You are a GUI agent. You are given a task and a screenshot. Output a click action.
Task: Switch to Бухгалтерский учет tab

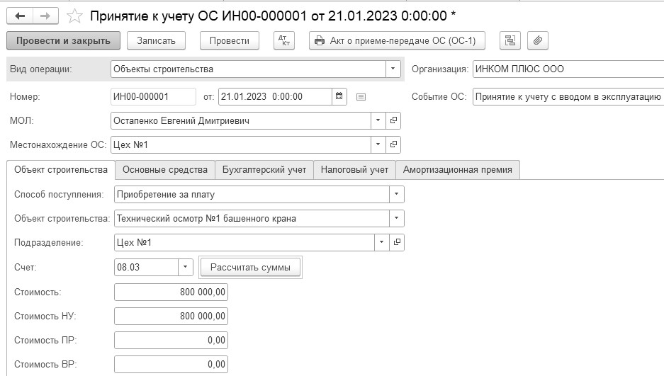[x=264, y=170]
